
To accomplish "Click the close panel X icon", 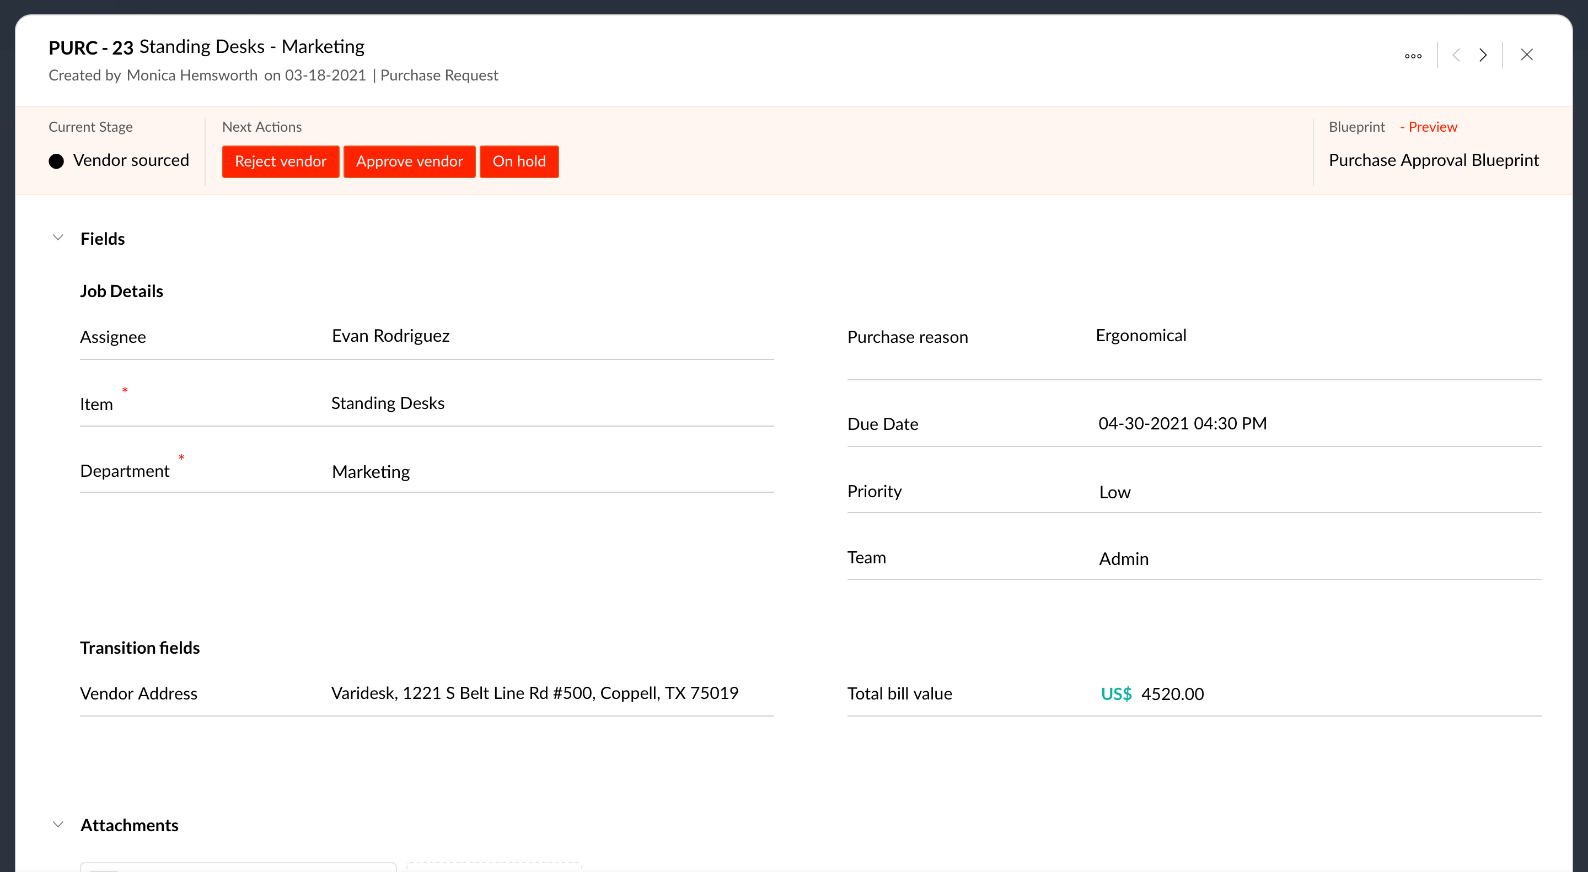I will click(1527, 55).
